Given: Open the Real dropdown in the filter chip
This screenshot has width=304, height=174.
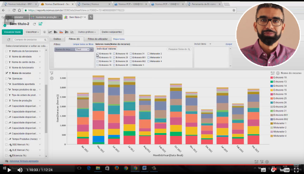Looking at the screenshot, I should (82, 49).
